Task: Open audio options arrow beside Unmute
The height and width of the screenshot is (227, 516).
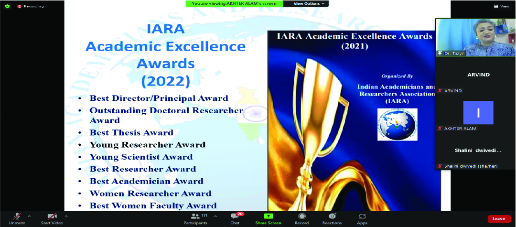Action: 29,216
